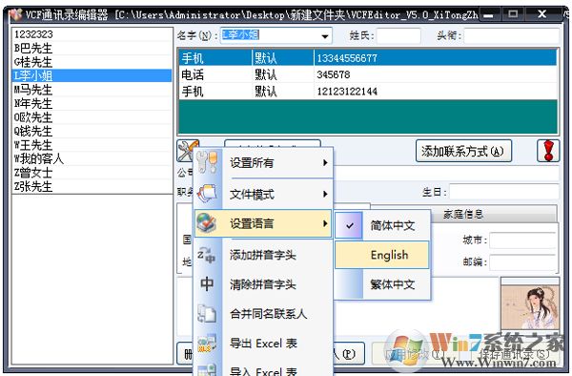This screenshot has height=376, width=572.
Task: Click the 头衔 input field
Action: coord(511,35)
